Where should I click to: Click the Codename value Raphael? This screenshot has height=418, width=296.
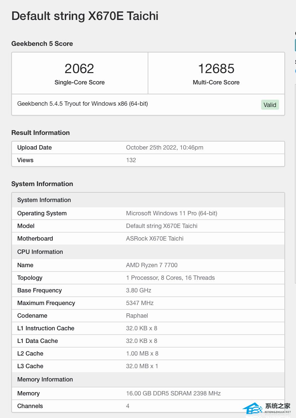[137, 316]
